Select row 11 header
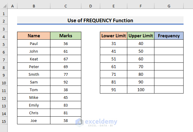 (4, 90)
